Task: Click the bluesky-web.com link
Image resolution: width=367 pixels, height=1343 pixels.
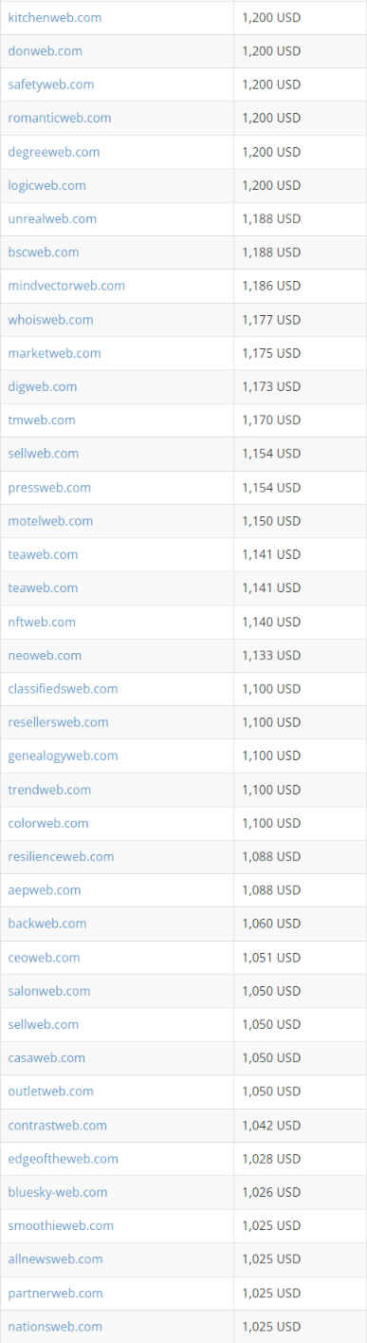Action: click(x=58, y=1192)
